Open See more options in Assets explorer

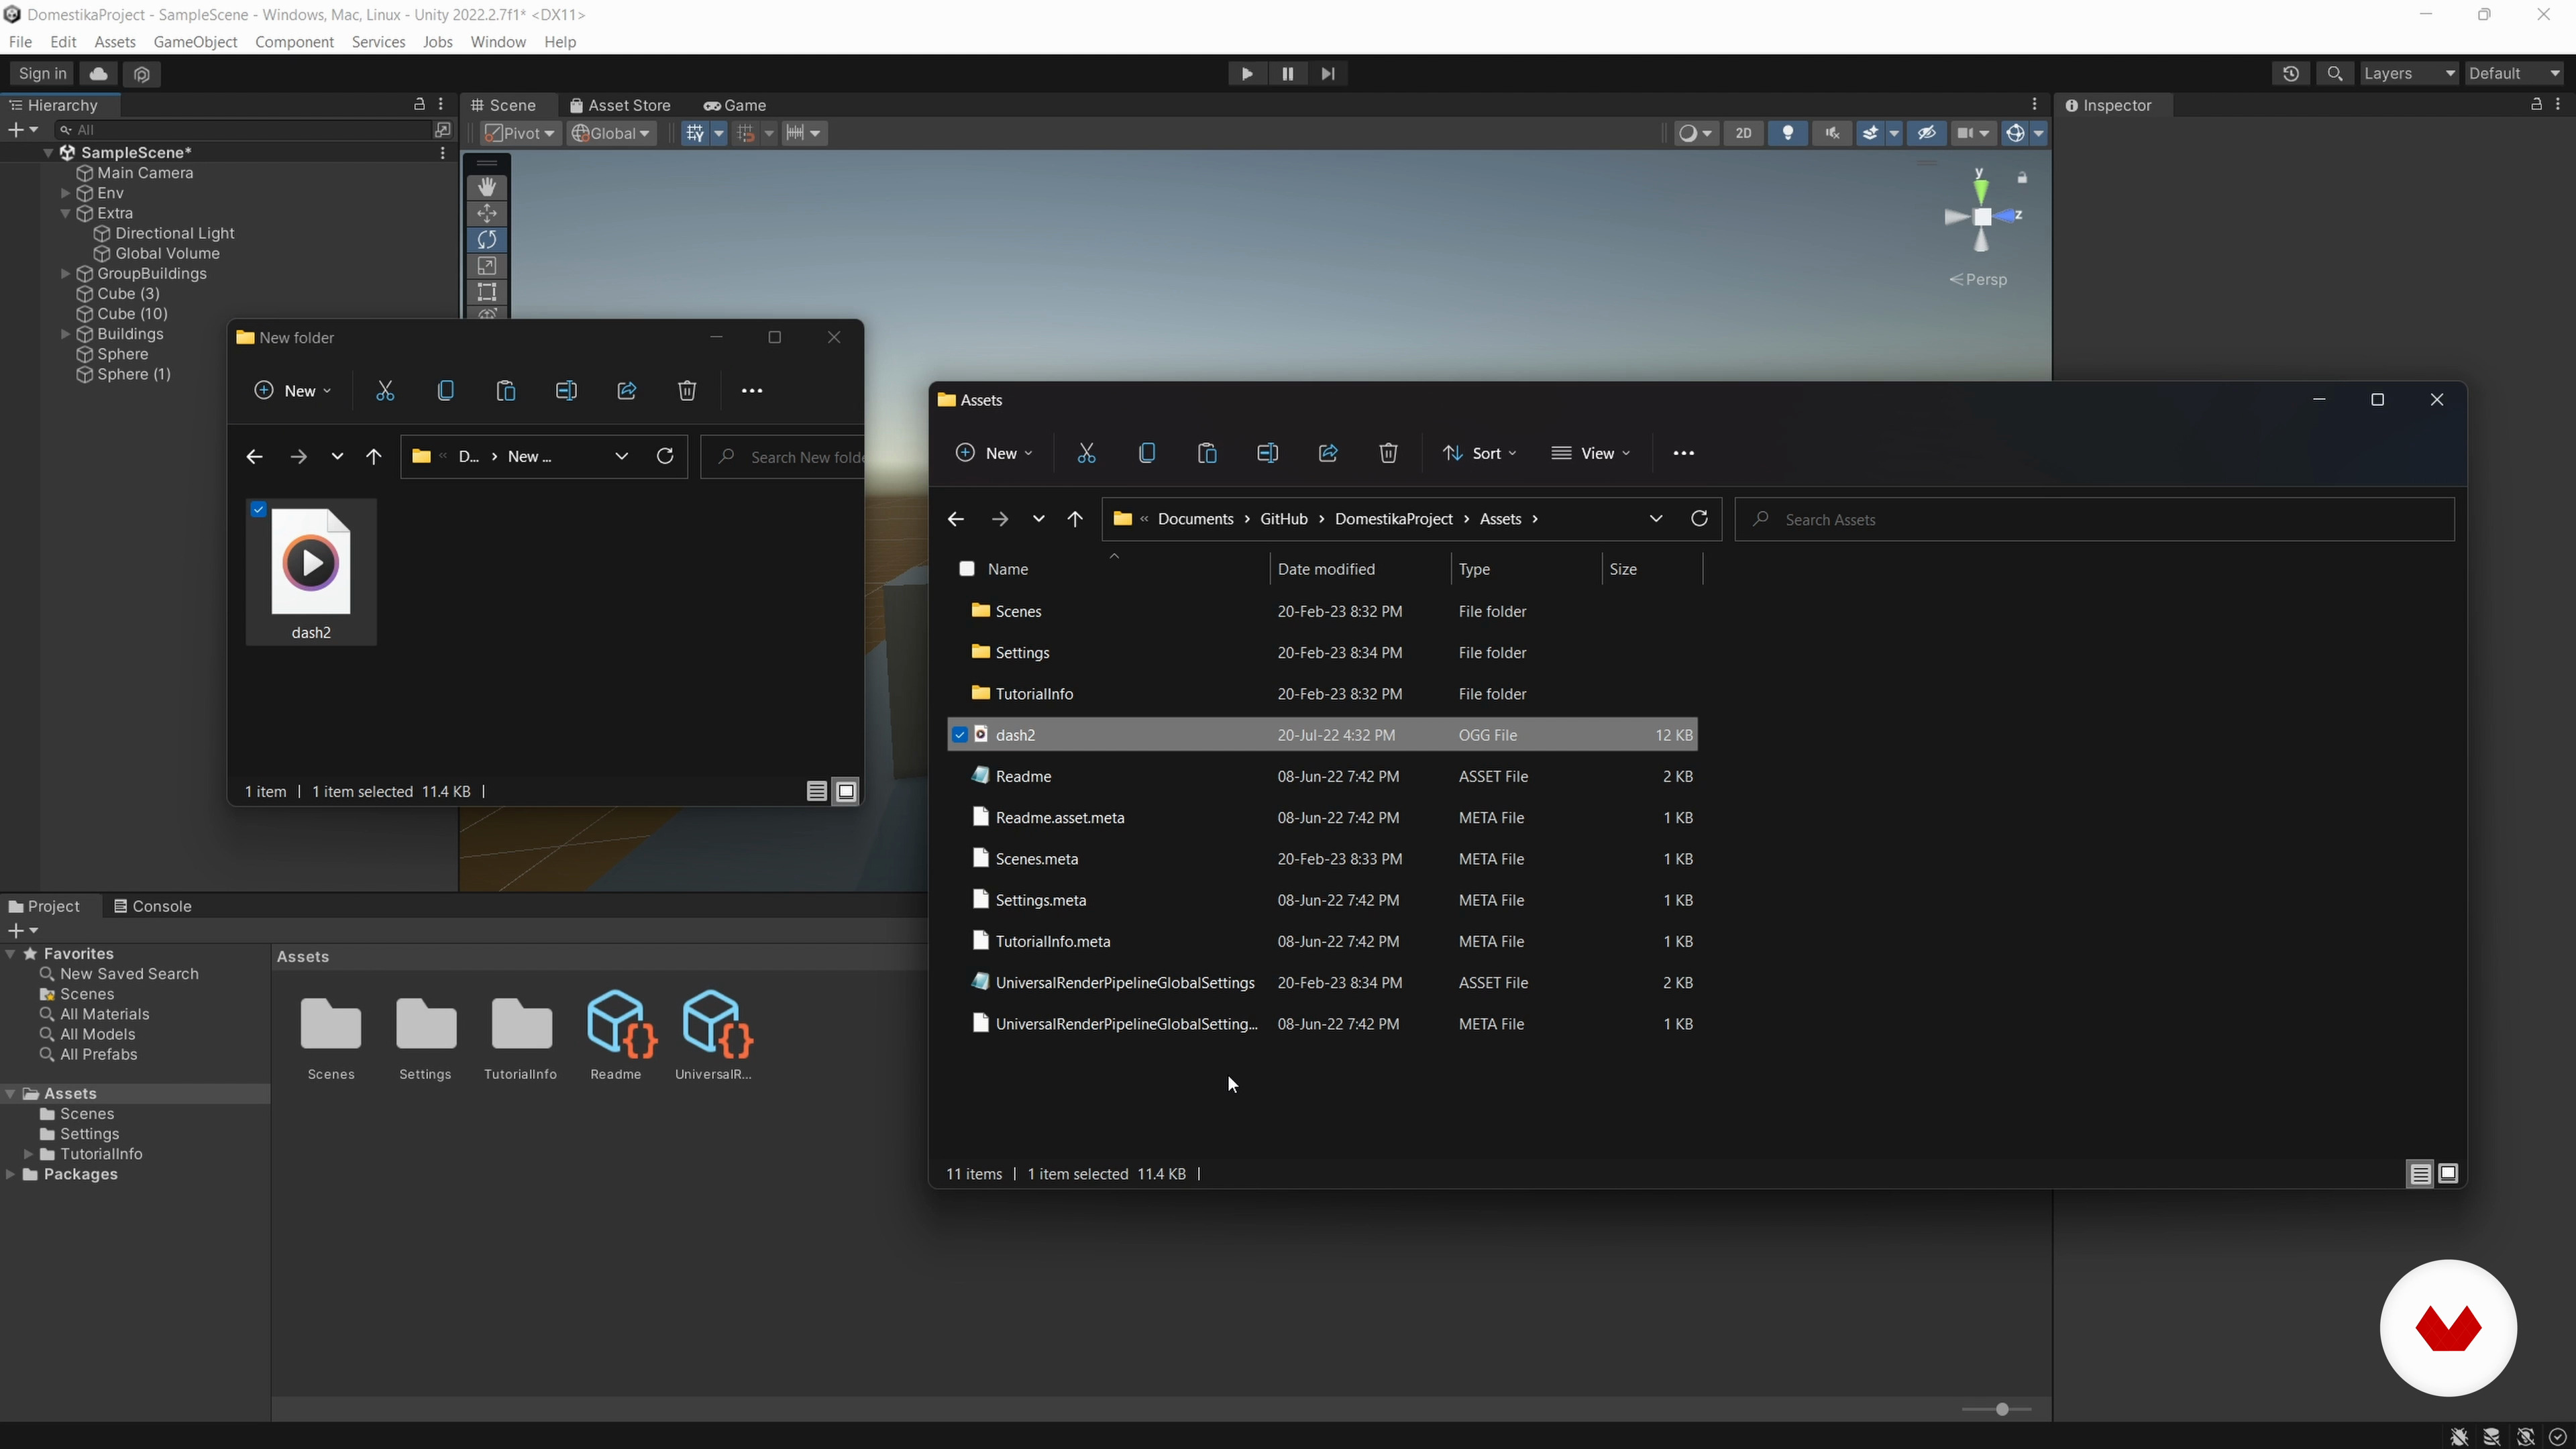click(x=1684, y=454)
